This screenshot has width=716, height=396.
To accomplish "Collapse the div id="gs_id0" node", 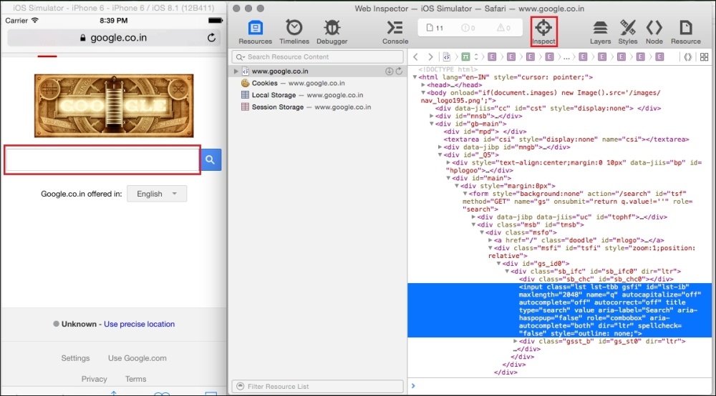I will (x=498, y=263).
